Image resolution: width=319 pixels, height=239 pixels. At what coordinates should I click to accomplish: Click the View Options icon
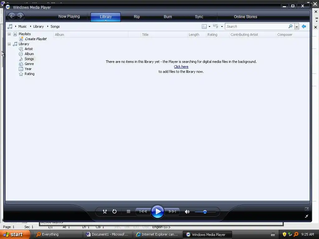(x=216, y=26)
